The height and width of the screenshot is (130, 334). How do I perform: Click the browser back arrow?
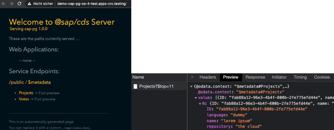point(4,4)
